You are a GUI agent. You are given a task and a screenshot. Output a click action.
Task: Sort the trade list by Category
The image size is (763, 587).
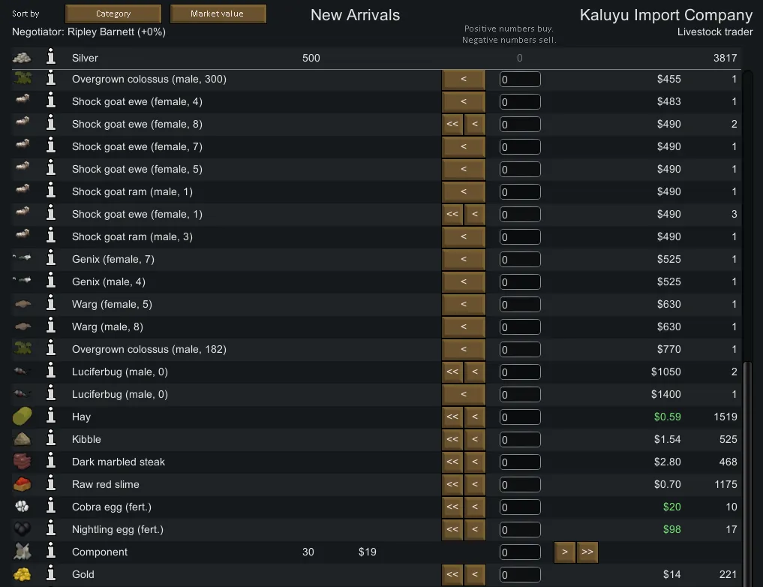pyautogui.click(x=113, y=14)
